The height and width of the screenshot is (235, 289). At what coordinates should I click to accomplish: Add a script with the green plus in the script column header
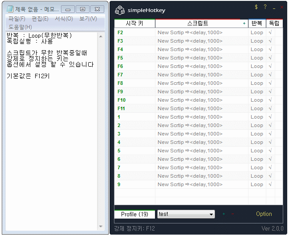(244, 24)
